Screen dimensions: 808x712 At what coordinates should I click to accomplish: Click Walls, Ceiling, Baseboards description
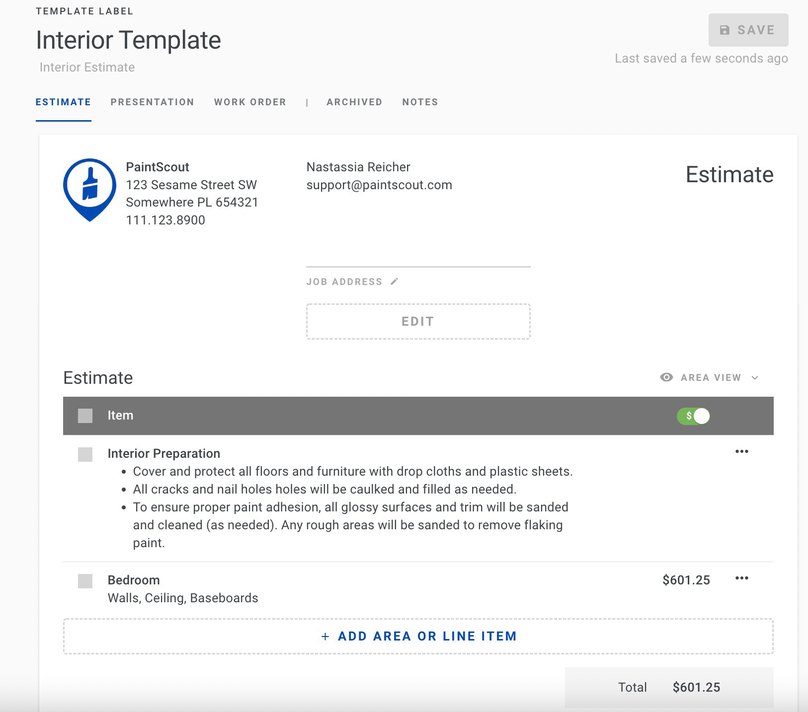[x=183, y=598]
